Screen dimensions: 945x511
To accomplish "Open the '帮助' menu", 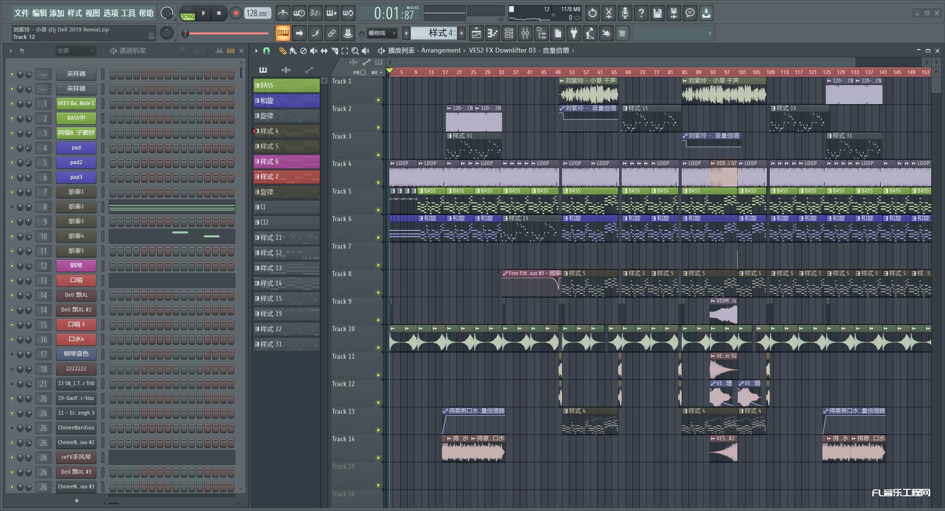I will (x=146, y=13).
